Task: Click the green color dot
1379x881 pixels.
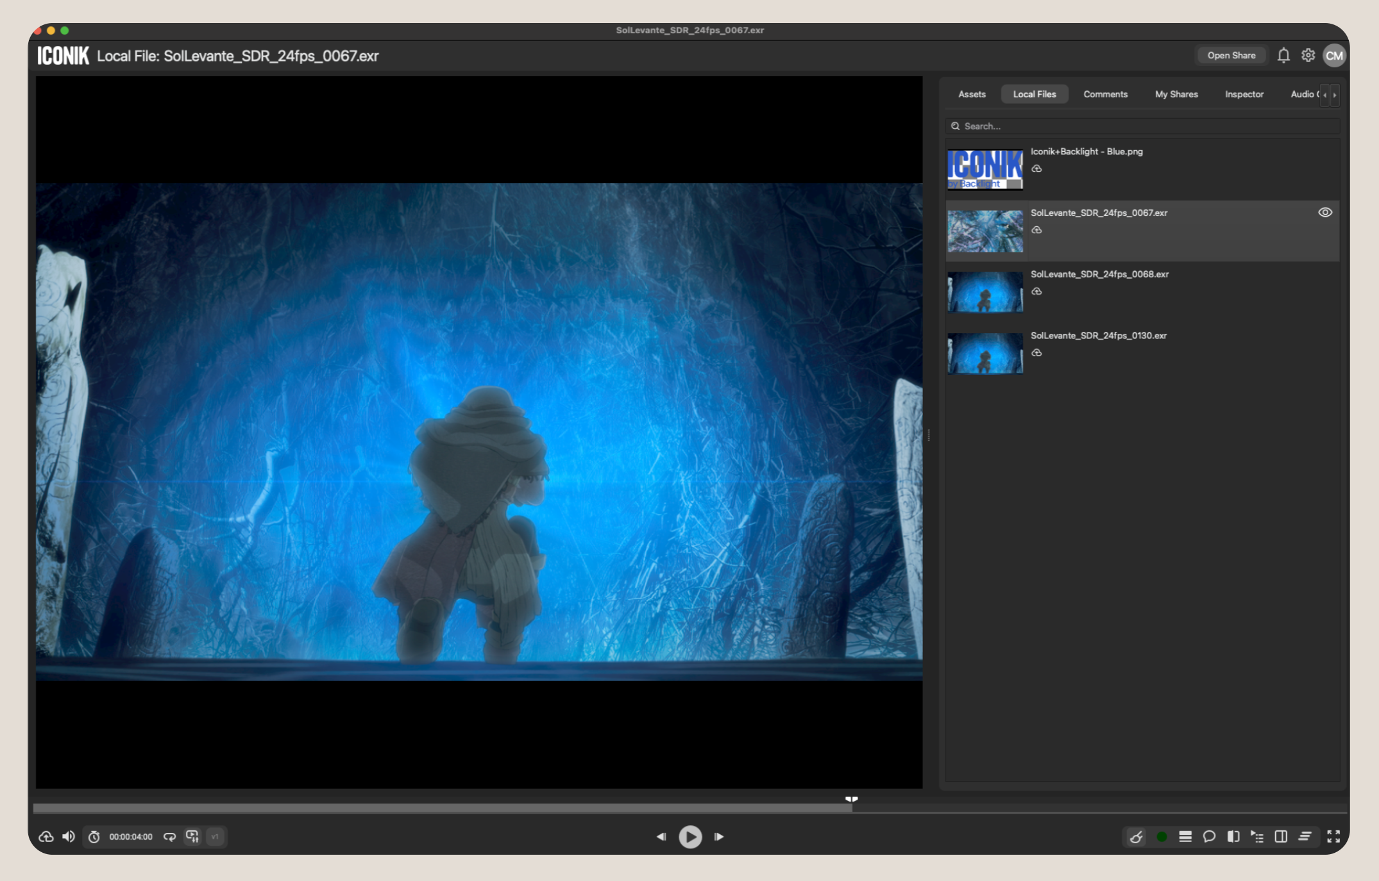Action: 1162,837
